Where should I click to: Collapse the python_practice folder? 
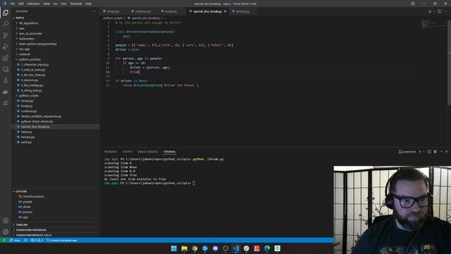point(30,59)
